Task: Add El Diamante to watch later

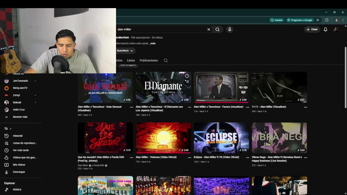Action: click(187, 76)
